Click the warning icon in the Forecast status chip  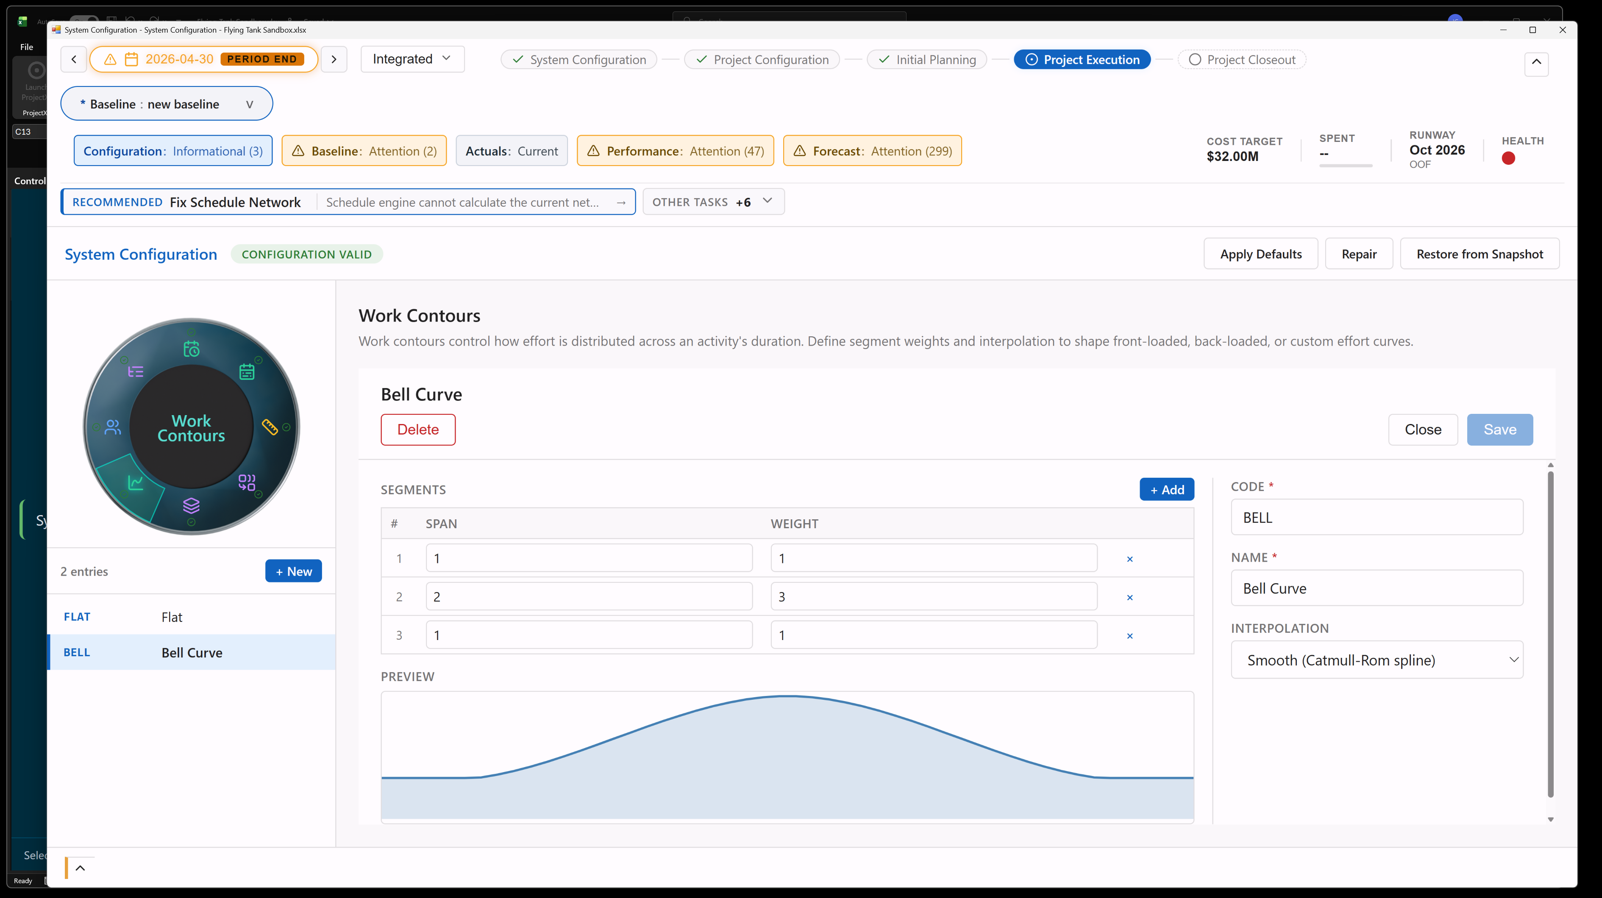tap(800, 151)
